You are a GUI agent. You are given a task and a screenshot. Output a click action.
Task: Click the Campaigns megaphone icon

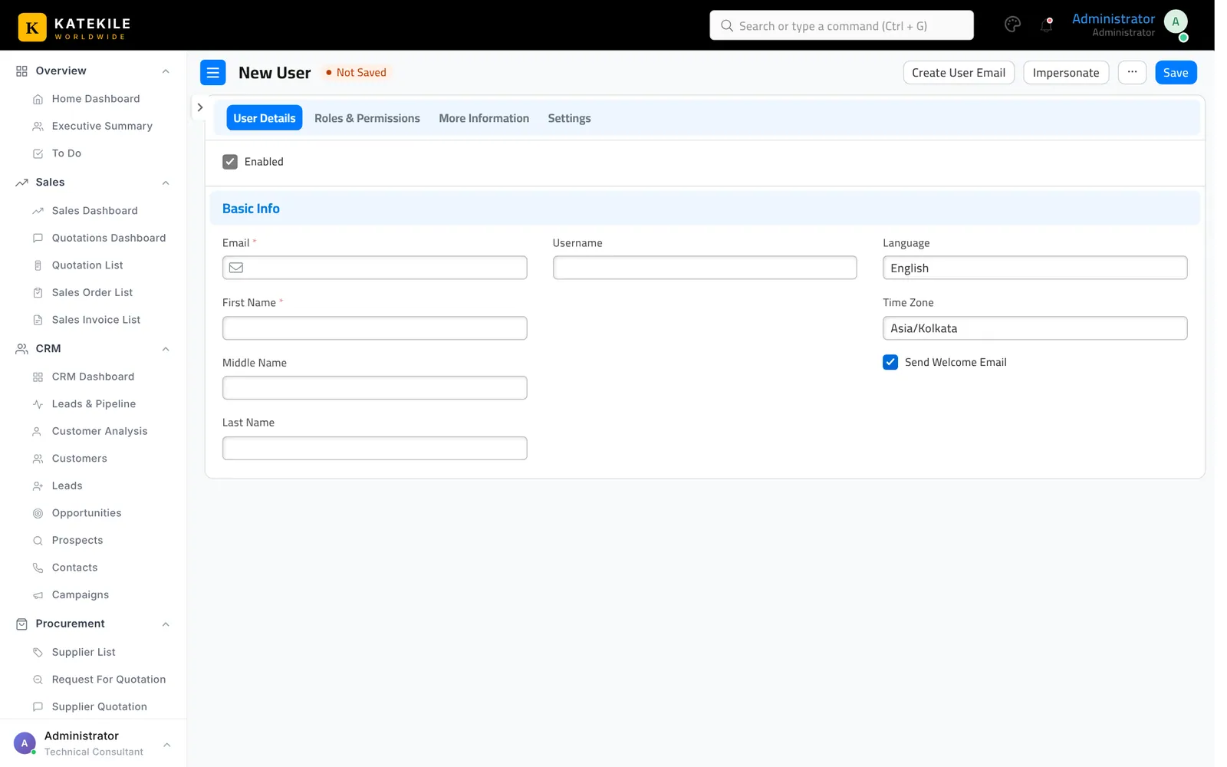click(38, 595)
